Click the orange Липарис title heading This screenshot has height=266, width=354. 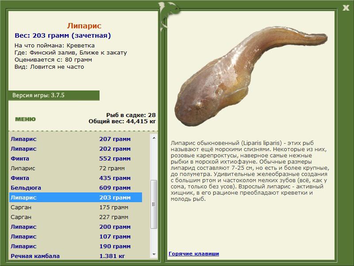(x=84, y=26)
